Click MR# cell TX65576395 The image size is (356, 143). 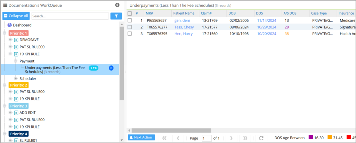point(157,34)
